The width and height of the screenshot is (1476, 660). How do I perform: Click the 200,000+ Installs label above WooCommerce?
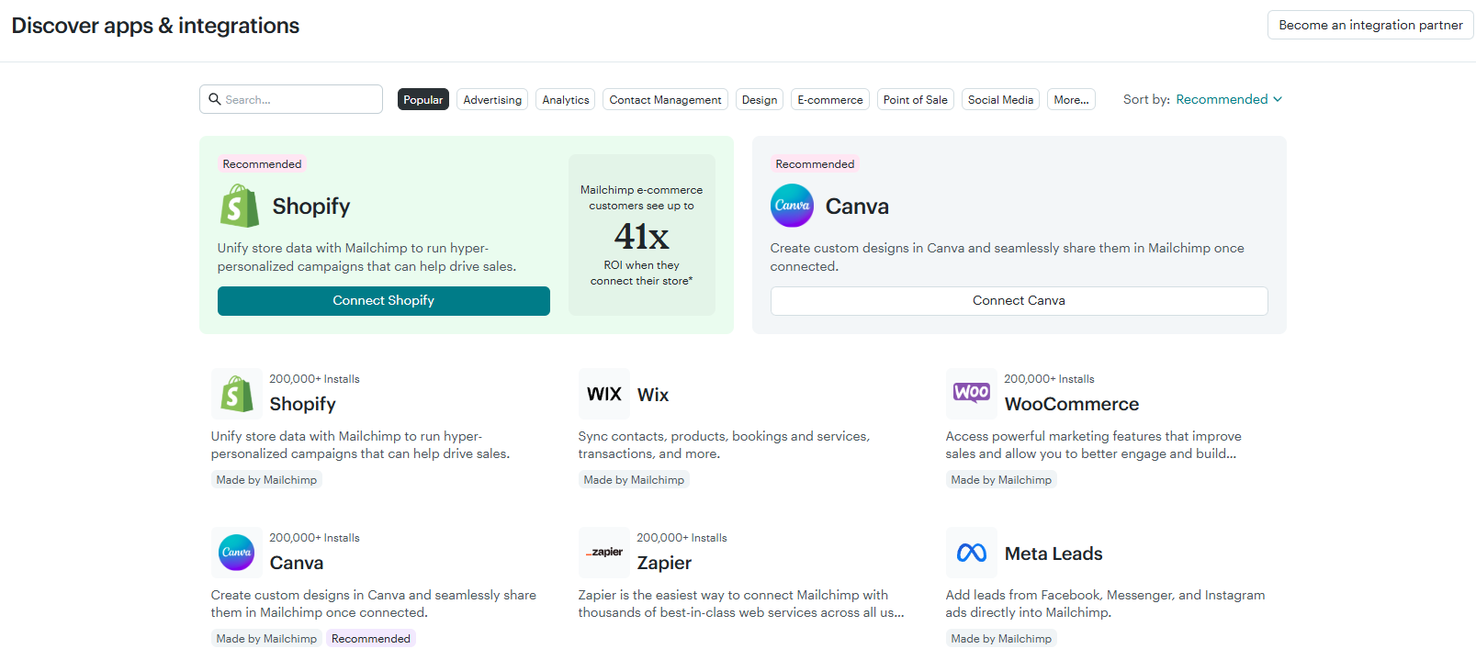click(x=1049, y=379)
